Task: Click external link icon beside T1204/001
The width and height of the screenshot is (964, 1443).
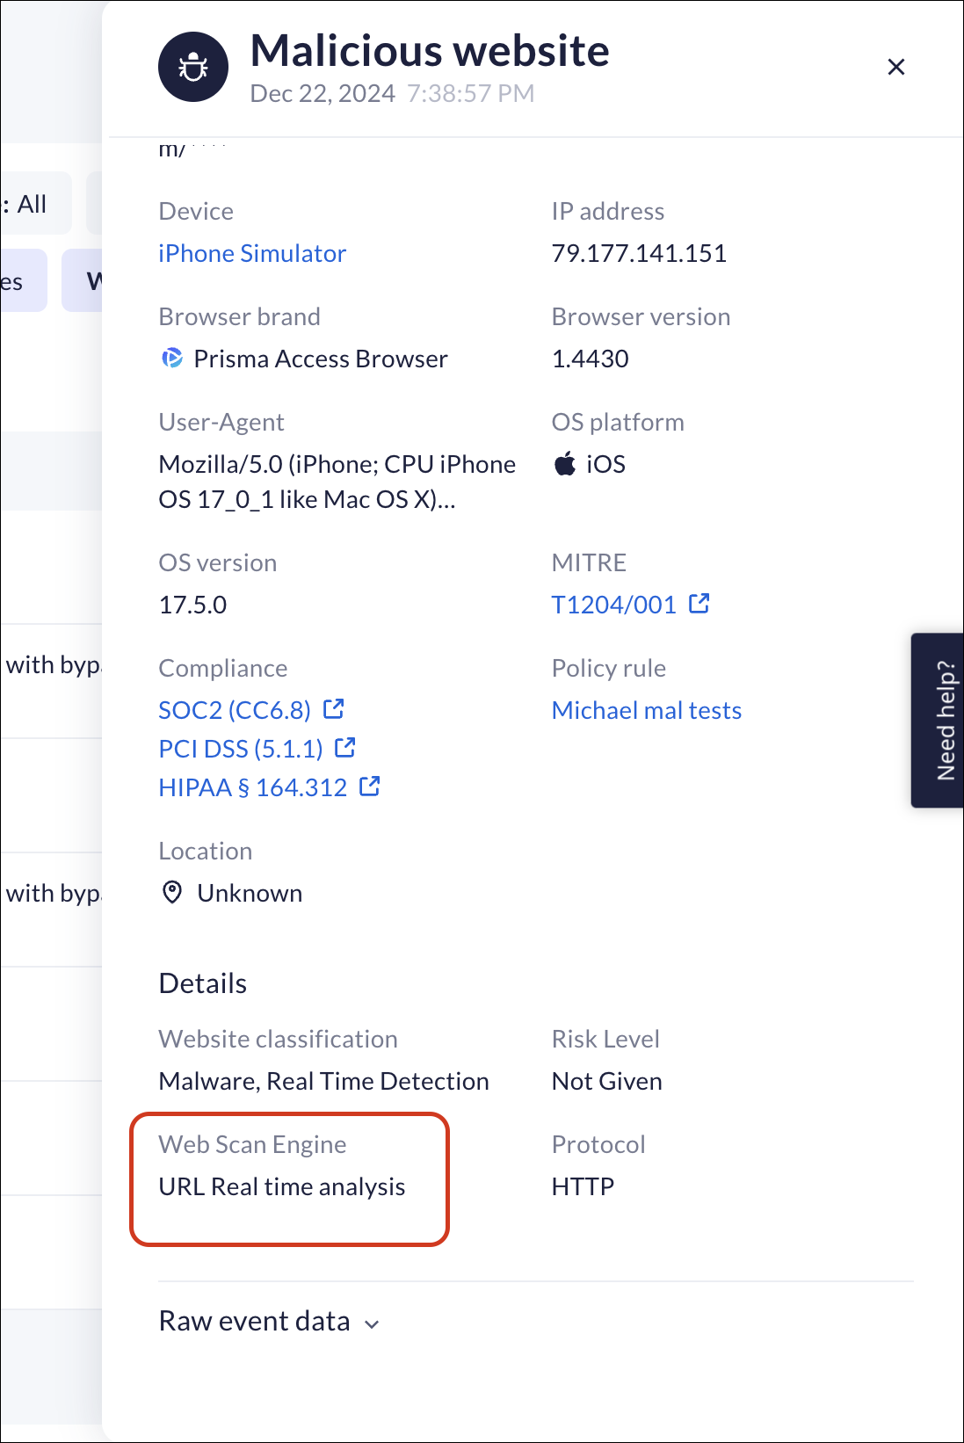Action: 699,604
